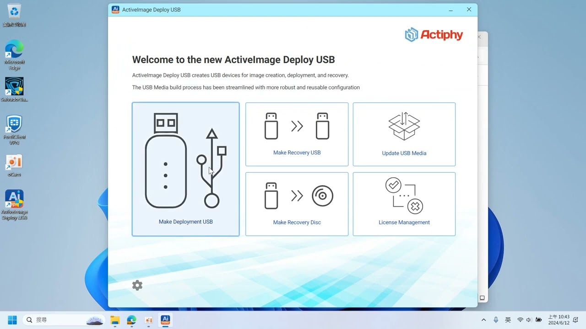Select the FortiClient VPN desktop shortcut

pyautogui.click(x=14, y=130)
